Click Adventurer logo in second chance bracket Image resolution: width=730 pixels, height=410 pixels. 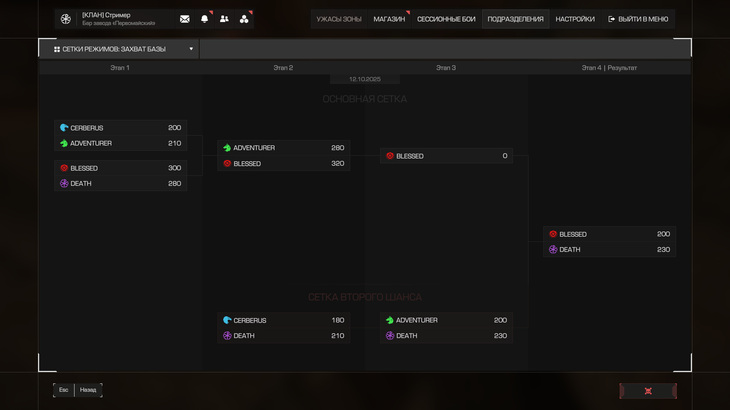pyautogui.click(x=390, y=320)
